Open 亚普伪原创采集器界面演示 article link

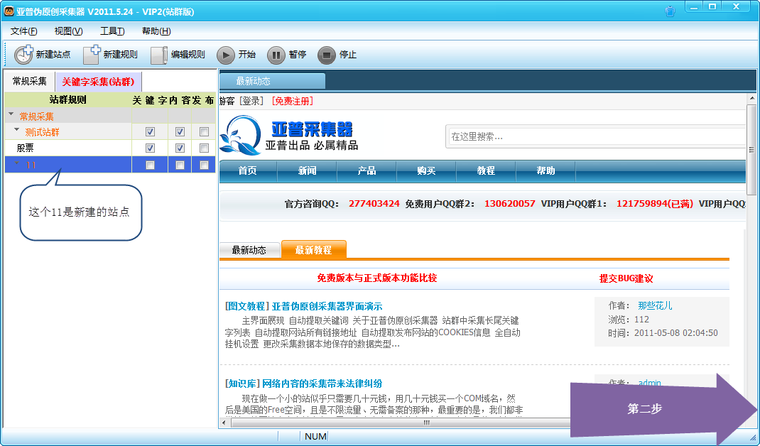click(x=327, y=306)
